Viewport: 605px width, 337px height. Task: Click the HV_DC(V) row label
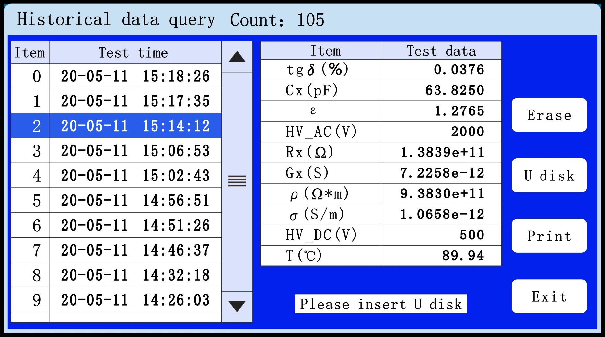click(x=321, y=235)
